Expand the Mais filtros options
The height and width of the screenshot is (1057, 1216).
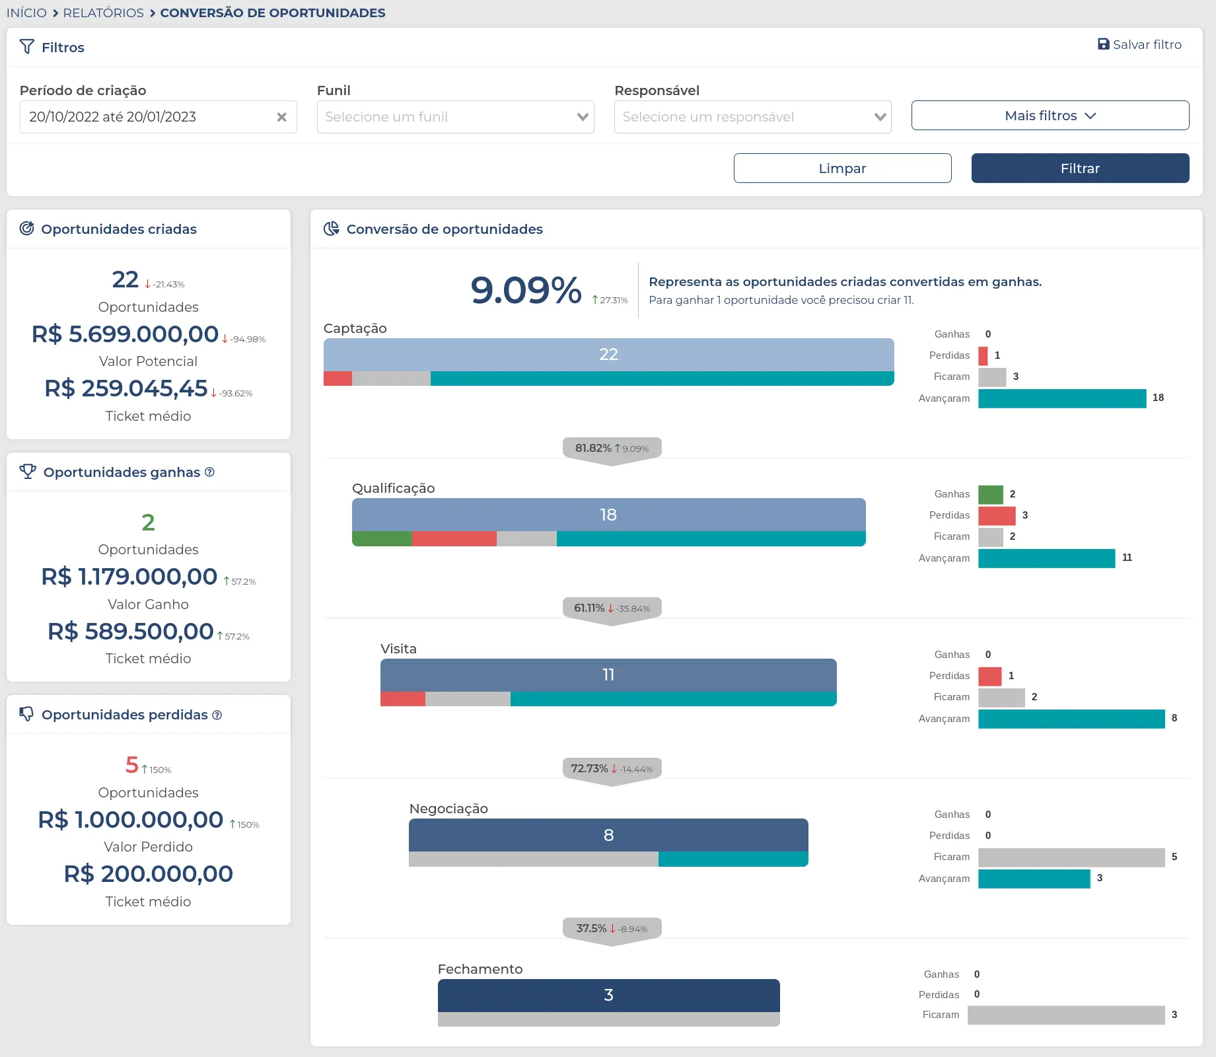[x=1050, y=116]
